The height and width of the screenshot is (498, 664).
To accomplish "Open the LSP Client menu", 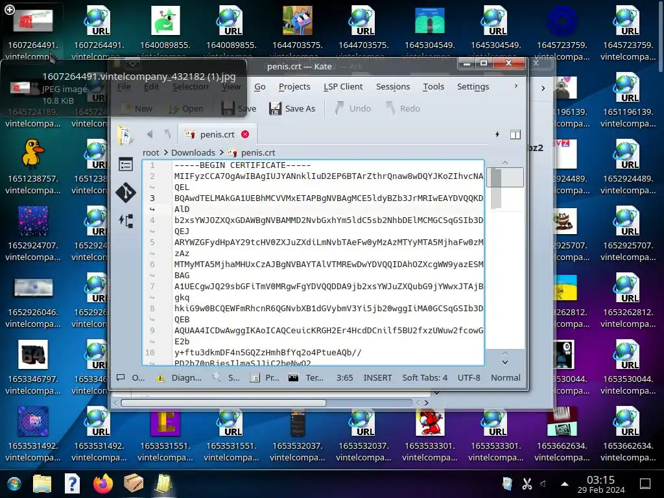I will click(x=343, y=86).
